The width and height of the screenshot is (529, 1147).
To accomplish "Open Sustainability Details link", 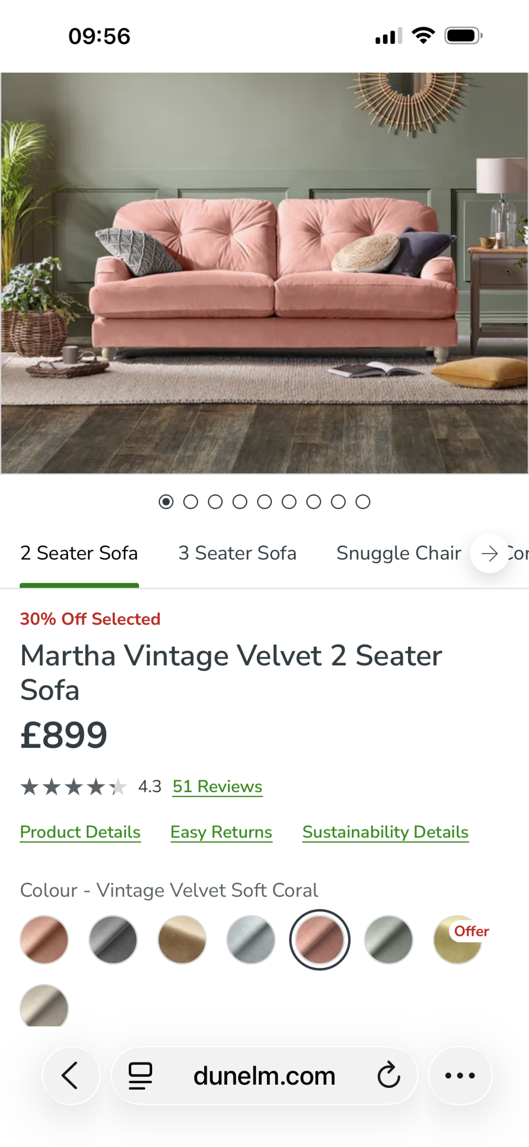I will (x=385, y=832).
